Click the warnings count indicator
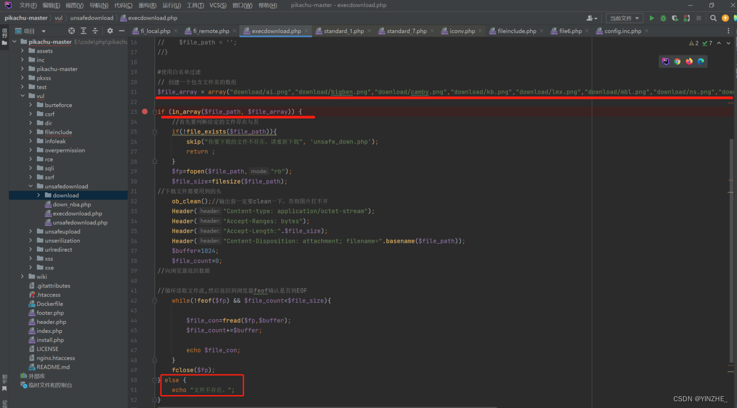This screenshot has height=408, width=737. 694,43
